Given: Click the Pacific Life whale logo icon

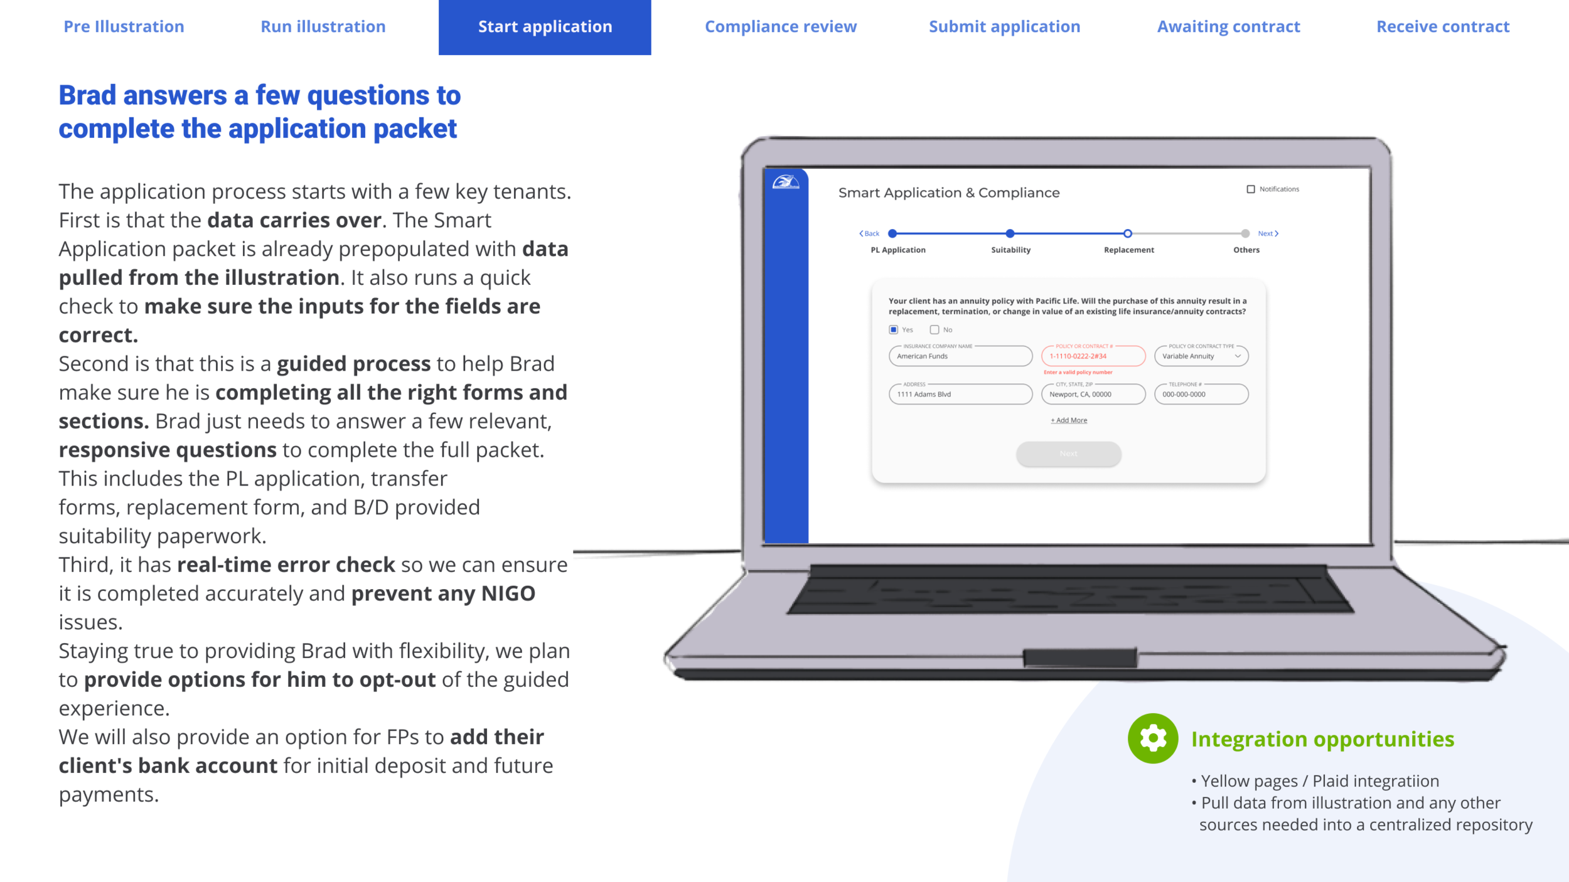Looking at the screenshot, I should pyautogui.click(x=785, y=183).
